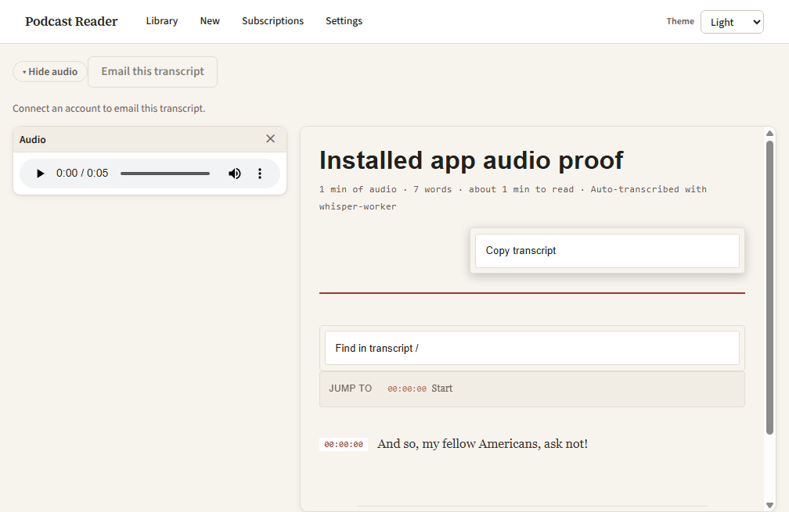Focus the Find in transcript field

point(532,348)
